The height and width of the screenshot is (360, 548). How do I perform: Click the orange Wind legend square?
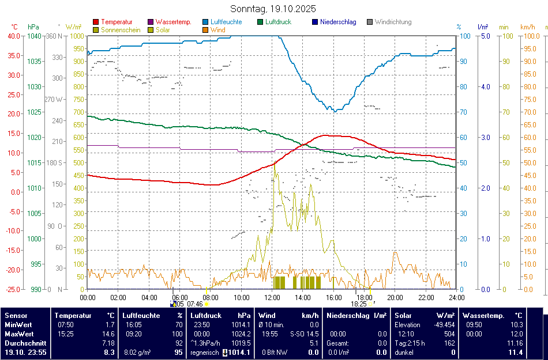[206, 30]
